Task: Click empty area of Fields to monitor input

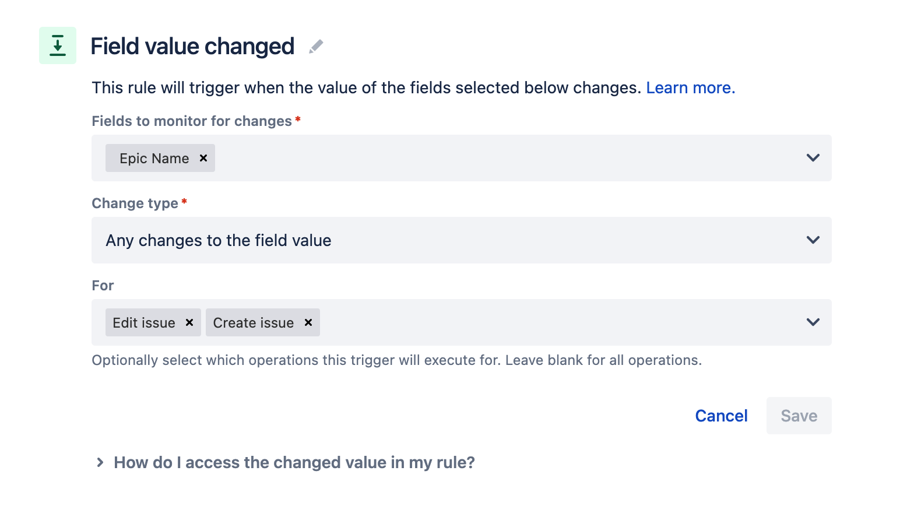Action: (507, 158)
